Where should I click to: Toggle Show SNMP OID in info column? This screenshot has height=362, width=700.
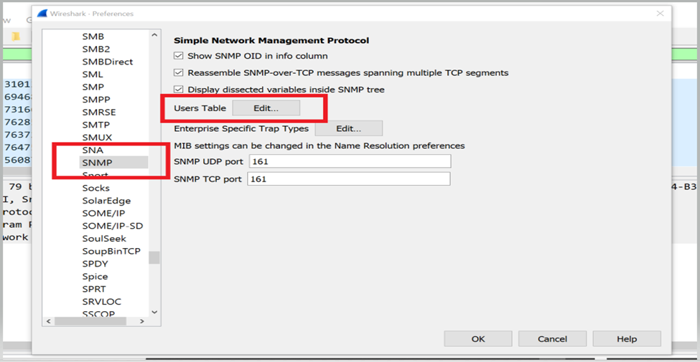coord(179,56)
